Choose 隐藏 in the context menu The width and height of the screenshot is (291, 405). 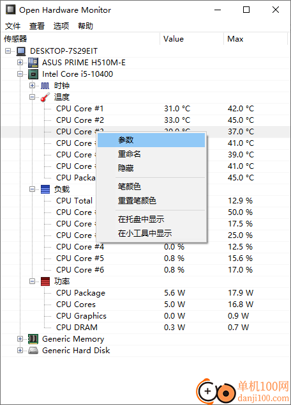point(151,168)
